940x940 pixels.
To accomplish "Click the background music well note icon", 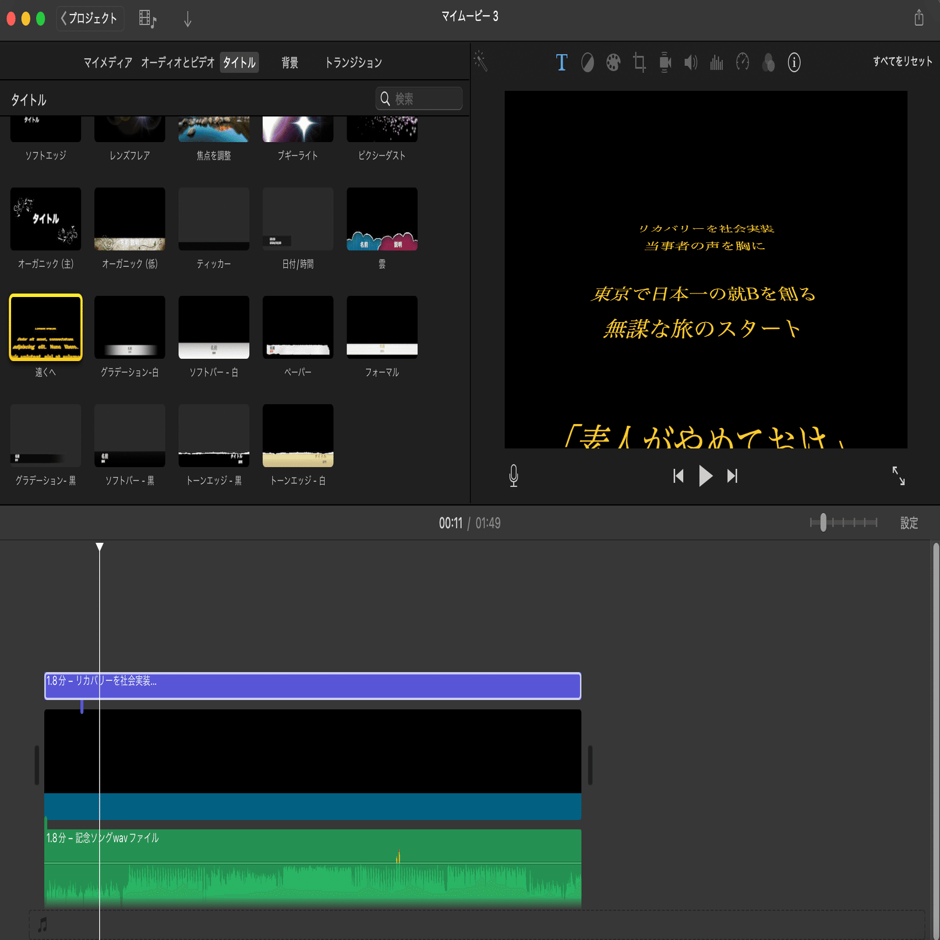I will tap(43, 924).
